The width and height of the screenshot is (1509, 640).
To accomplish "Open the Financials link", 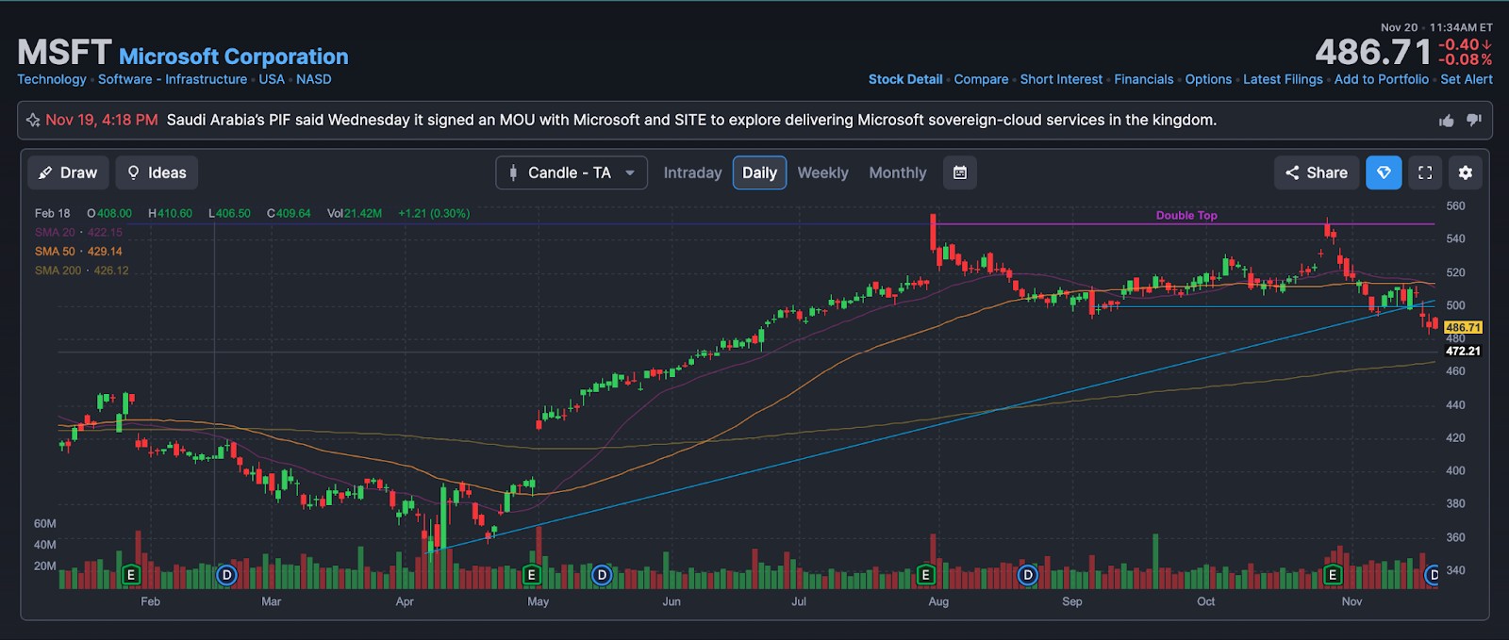I will [x=1144, y=79].
